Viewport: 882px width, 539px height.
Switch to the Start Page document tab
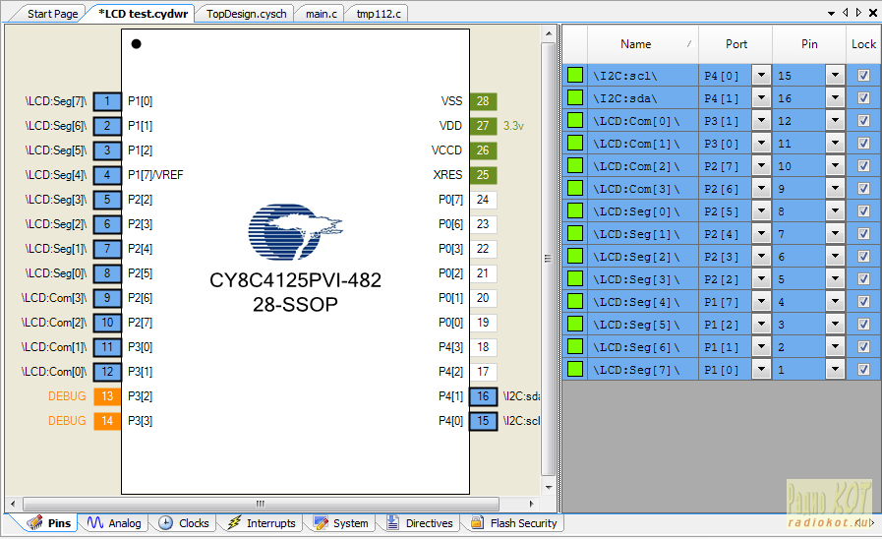point(52,14)
